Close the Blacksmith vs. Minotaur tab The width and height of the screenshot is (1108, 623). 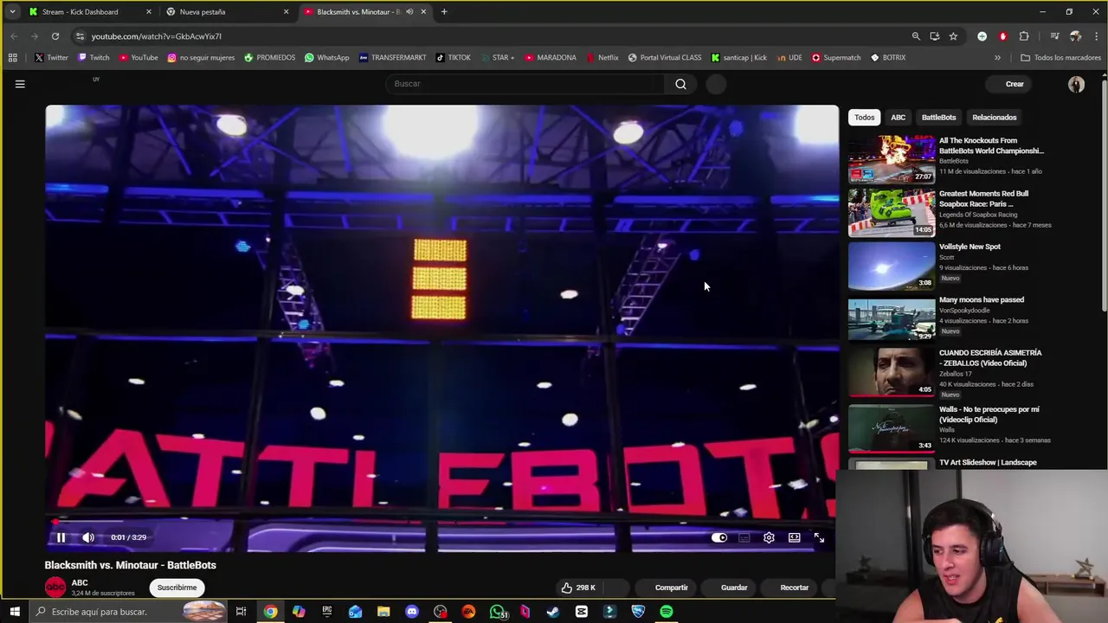(423, 12)
